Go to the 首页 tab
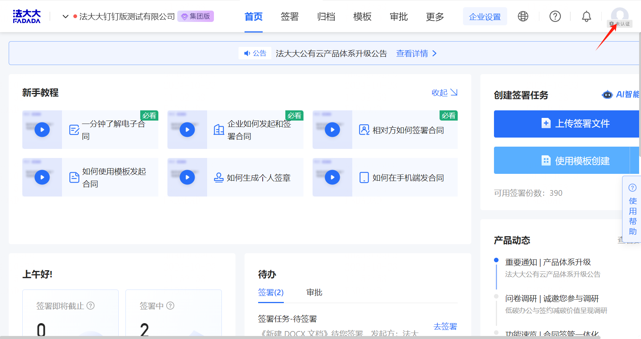This screenshot has height=339, width=641. coord(253,17)
